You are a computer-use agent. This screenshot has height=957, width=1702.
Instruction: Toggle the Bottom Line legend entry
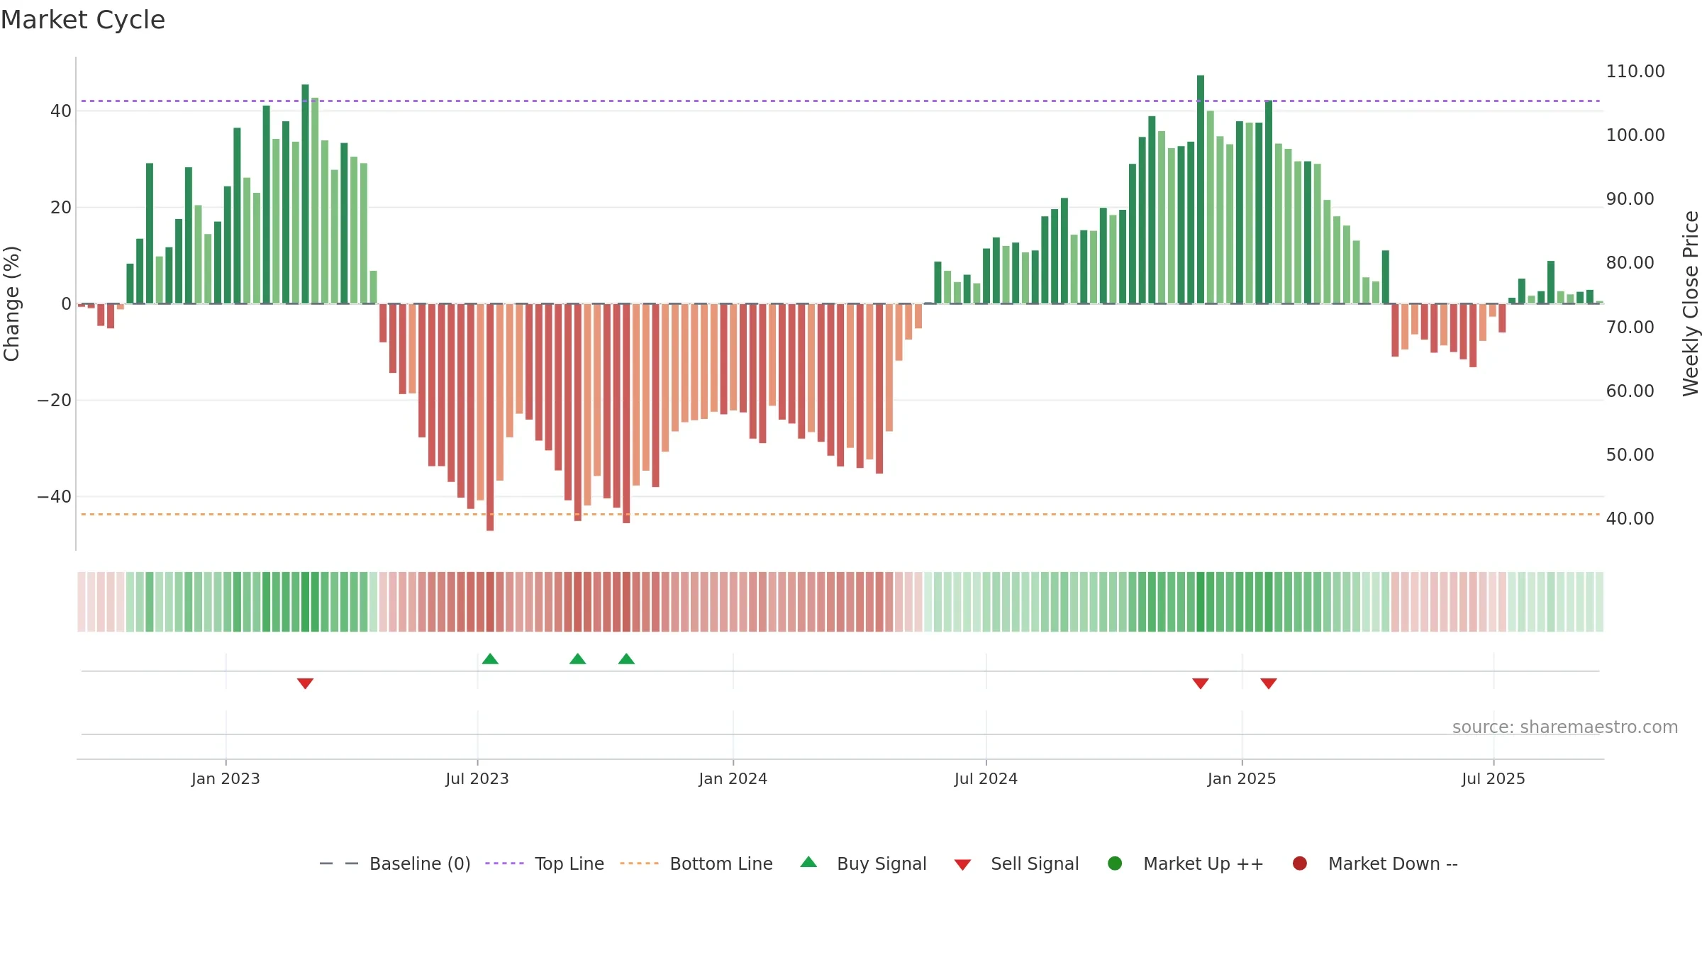(696, 863)
